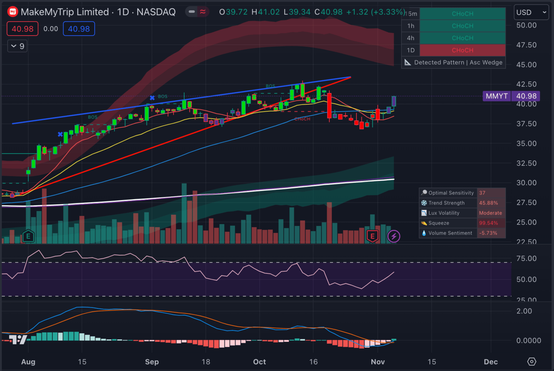Click the Trend Strength 45.88% value
The width and height of the screenshot is (554, 371).
(488, 203)
